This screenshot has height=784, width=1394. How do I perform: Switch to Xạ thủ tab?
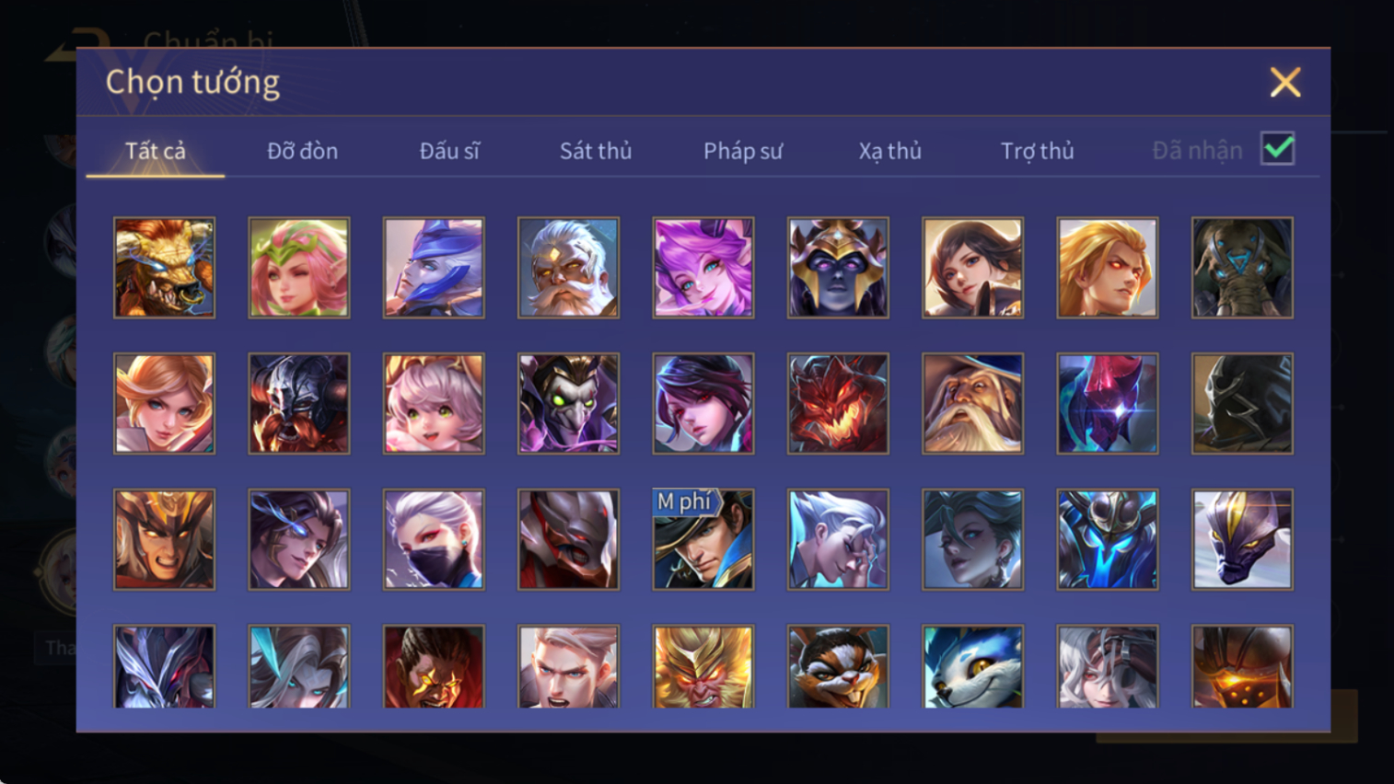click(x=889, y=151)
